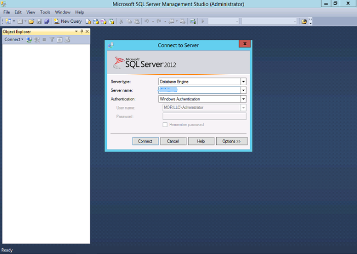
Task: Click the Open File folder icon
Action: 31,21
